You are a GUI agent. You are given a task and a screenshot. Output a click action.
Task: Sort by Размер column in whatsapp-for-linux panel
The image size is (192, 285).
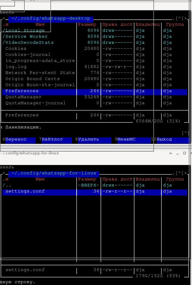87,179
